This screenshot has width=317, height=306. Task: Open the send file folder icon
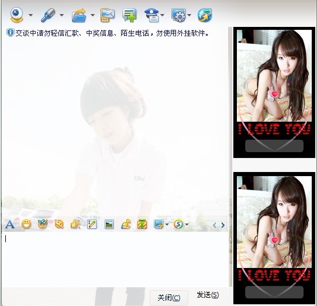pyautogui.click(x=79, y=15)
